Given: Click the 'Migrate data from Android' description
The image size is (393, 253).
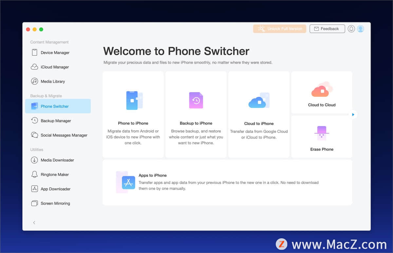Looking at the screenshot, I should [133, 137].
